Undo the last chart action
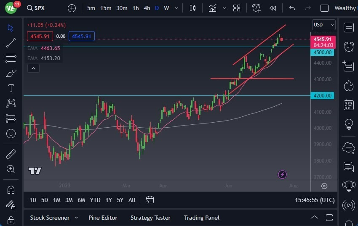Image resolution: width=358 pixels, height=226 pixels. pos(292,8)
